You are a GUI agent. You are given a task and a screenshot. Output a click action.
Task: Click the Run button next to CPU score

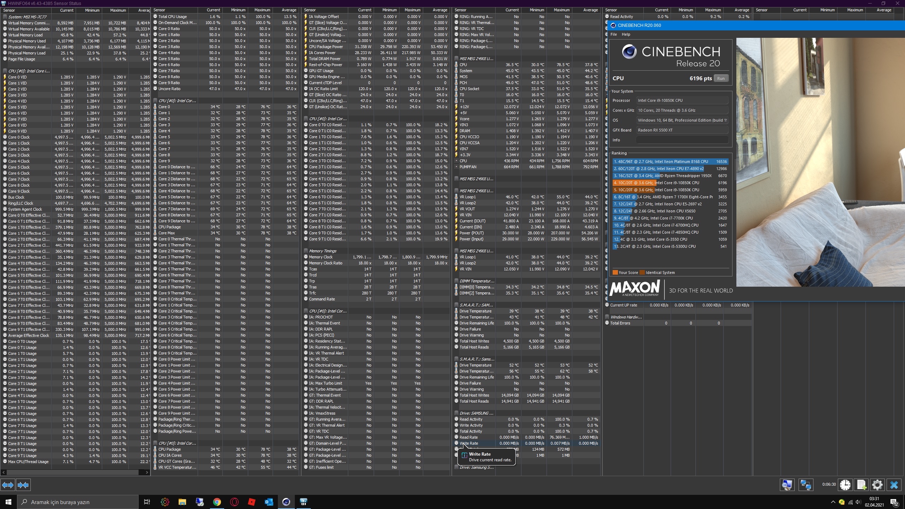[721, 78]
